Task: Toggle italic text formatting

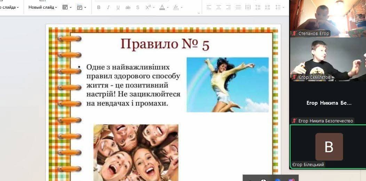Action: click(x=108, y=7)
